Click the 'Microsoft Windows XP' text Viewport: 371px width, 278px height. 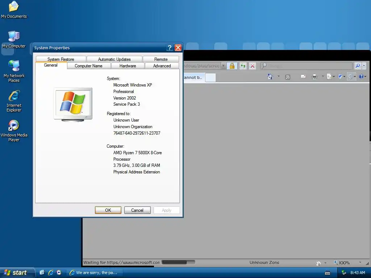point(133,85)
